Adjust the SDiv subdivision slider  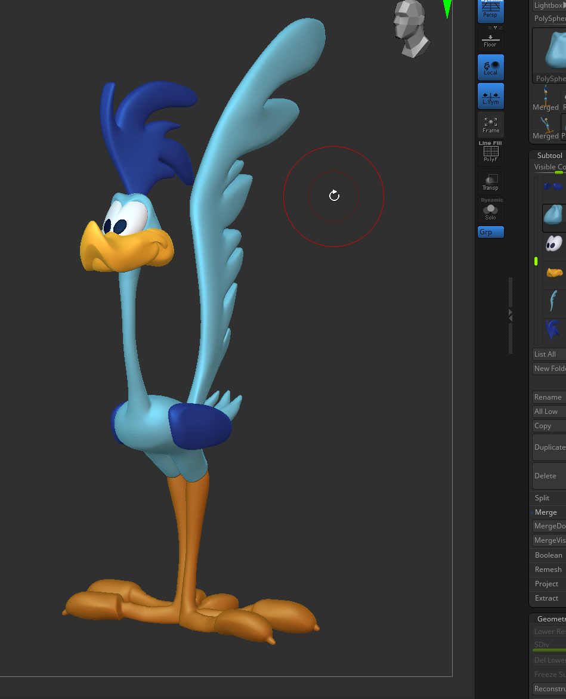tap(549, 645)
